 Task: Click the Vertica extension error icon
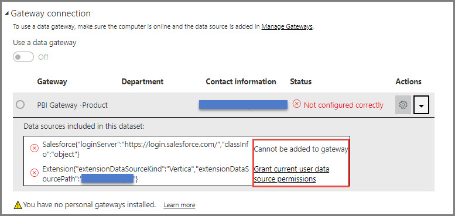point(34,173)
